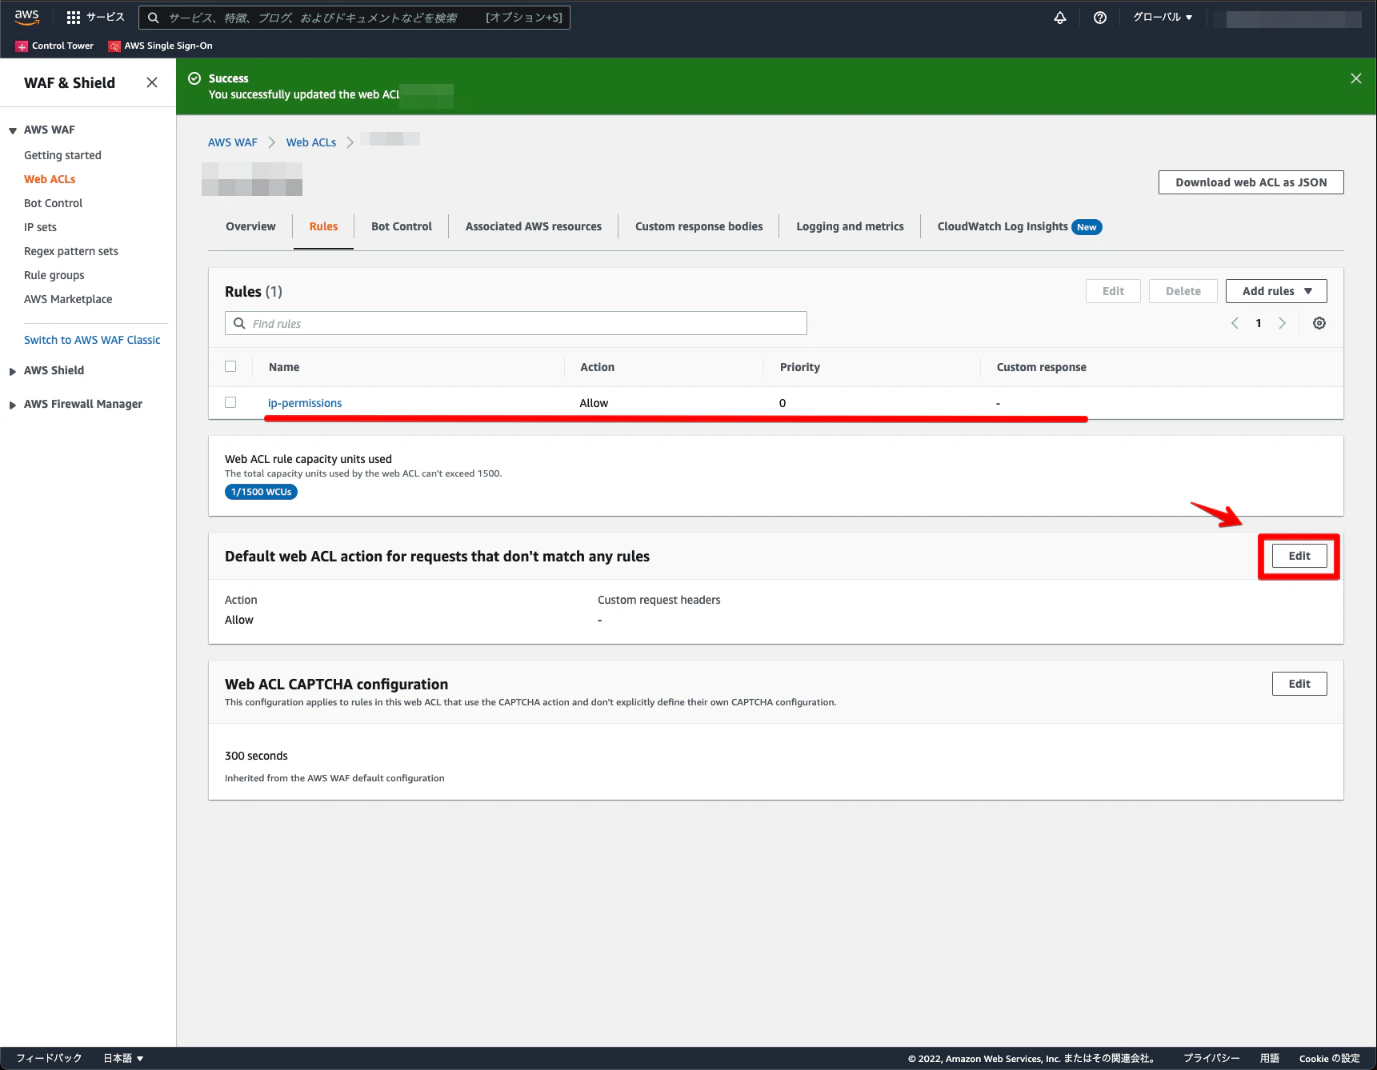Collapse the AWS WAF sidebar section
This screenshot has height=1070, width=1377.
[x=13, y=130]
